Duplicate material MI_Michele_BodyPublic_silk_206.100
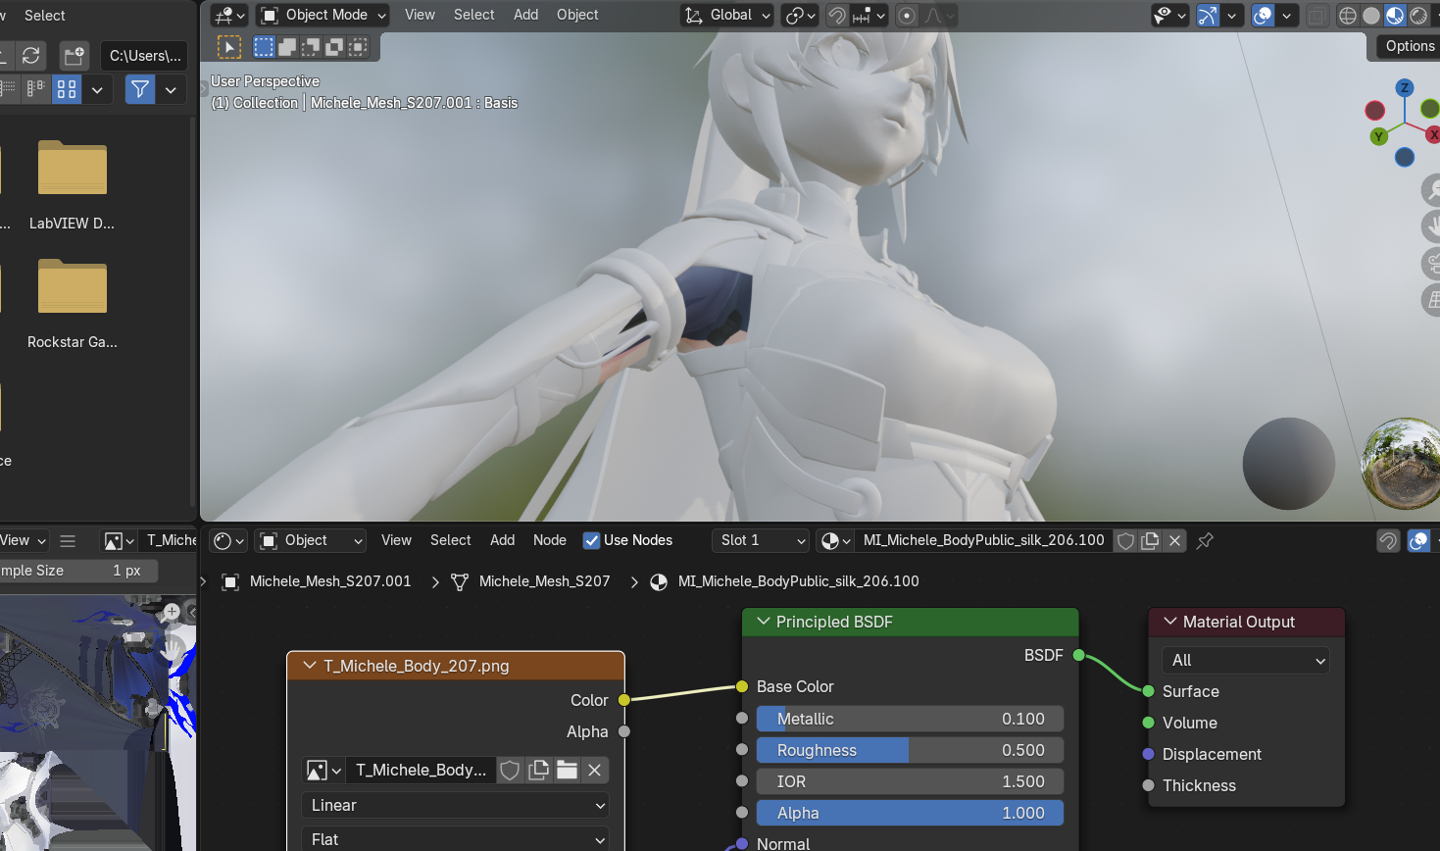1440x851 pixels. (1150, 540)
